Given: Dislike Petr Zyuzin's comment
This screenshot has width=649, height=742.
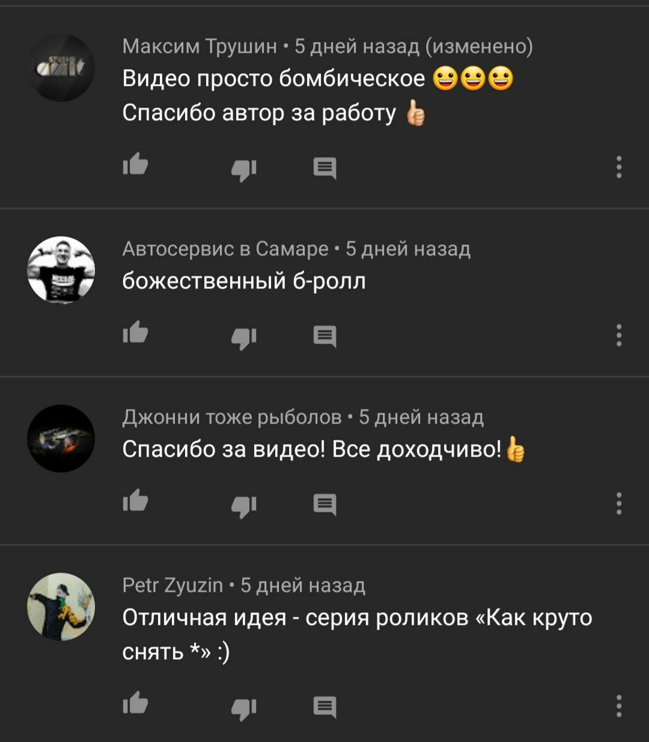Looking at the screenshot, I should coord(244,708).
